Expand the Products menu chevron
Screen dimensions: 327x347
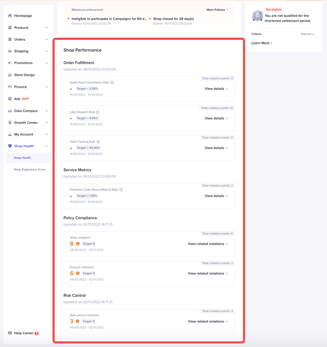[46, 28]
